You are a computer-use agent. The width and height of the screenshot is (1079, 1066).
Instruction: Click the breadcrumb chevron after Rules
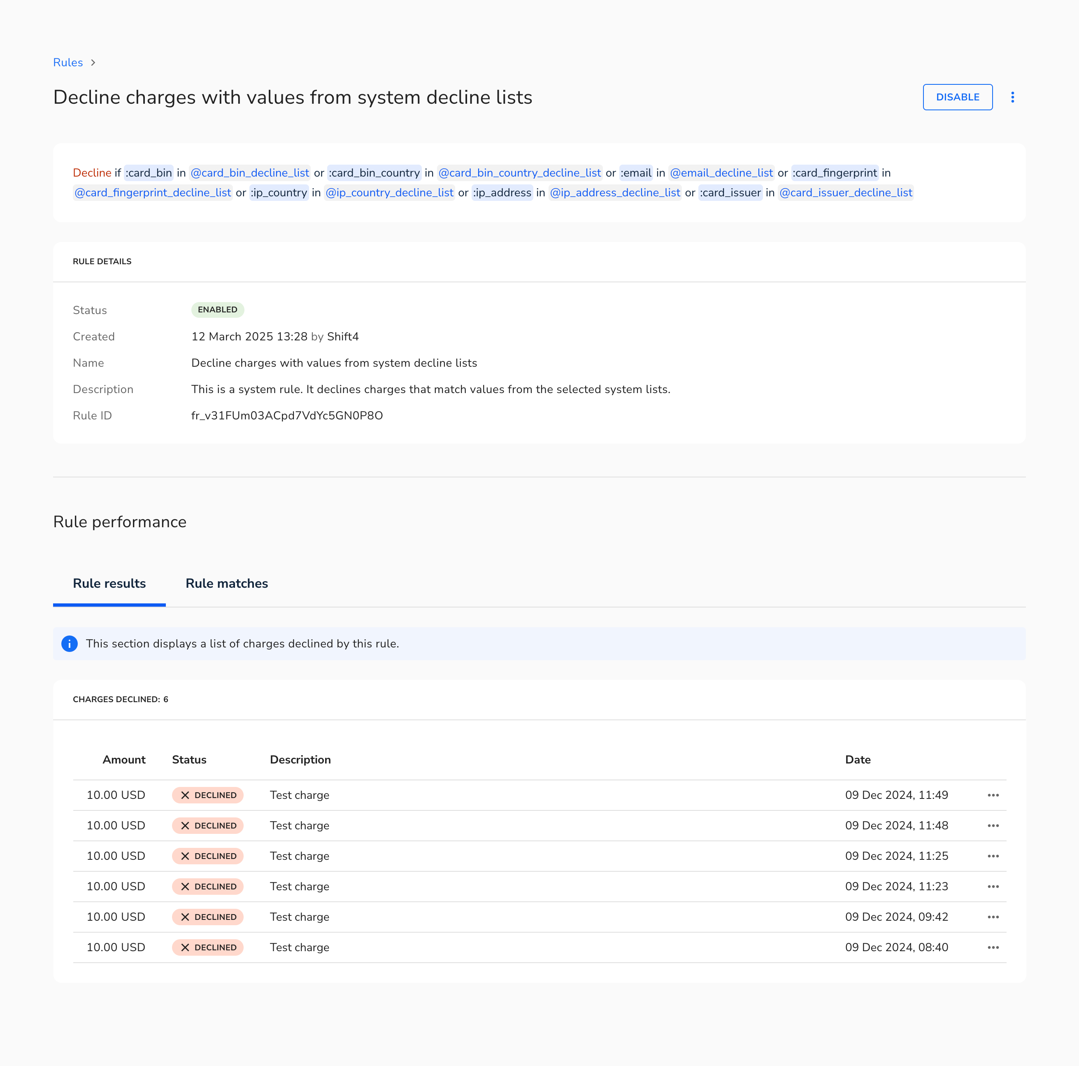(93, 63)
